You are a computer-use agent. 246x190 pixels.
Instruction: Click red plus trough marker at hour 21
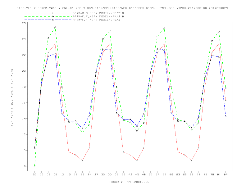pos(82,161)
